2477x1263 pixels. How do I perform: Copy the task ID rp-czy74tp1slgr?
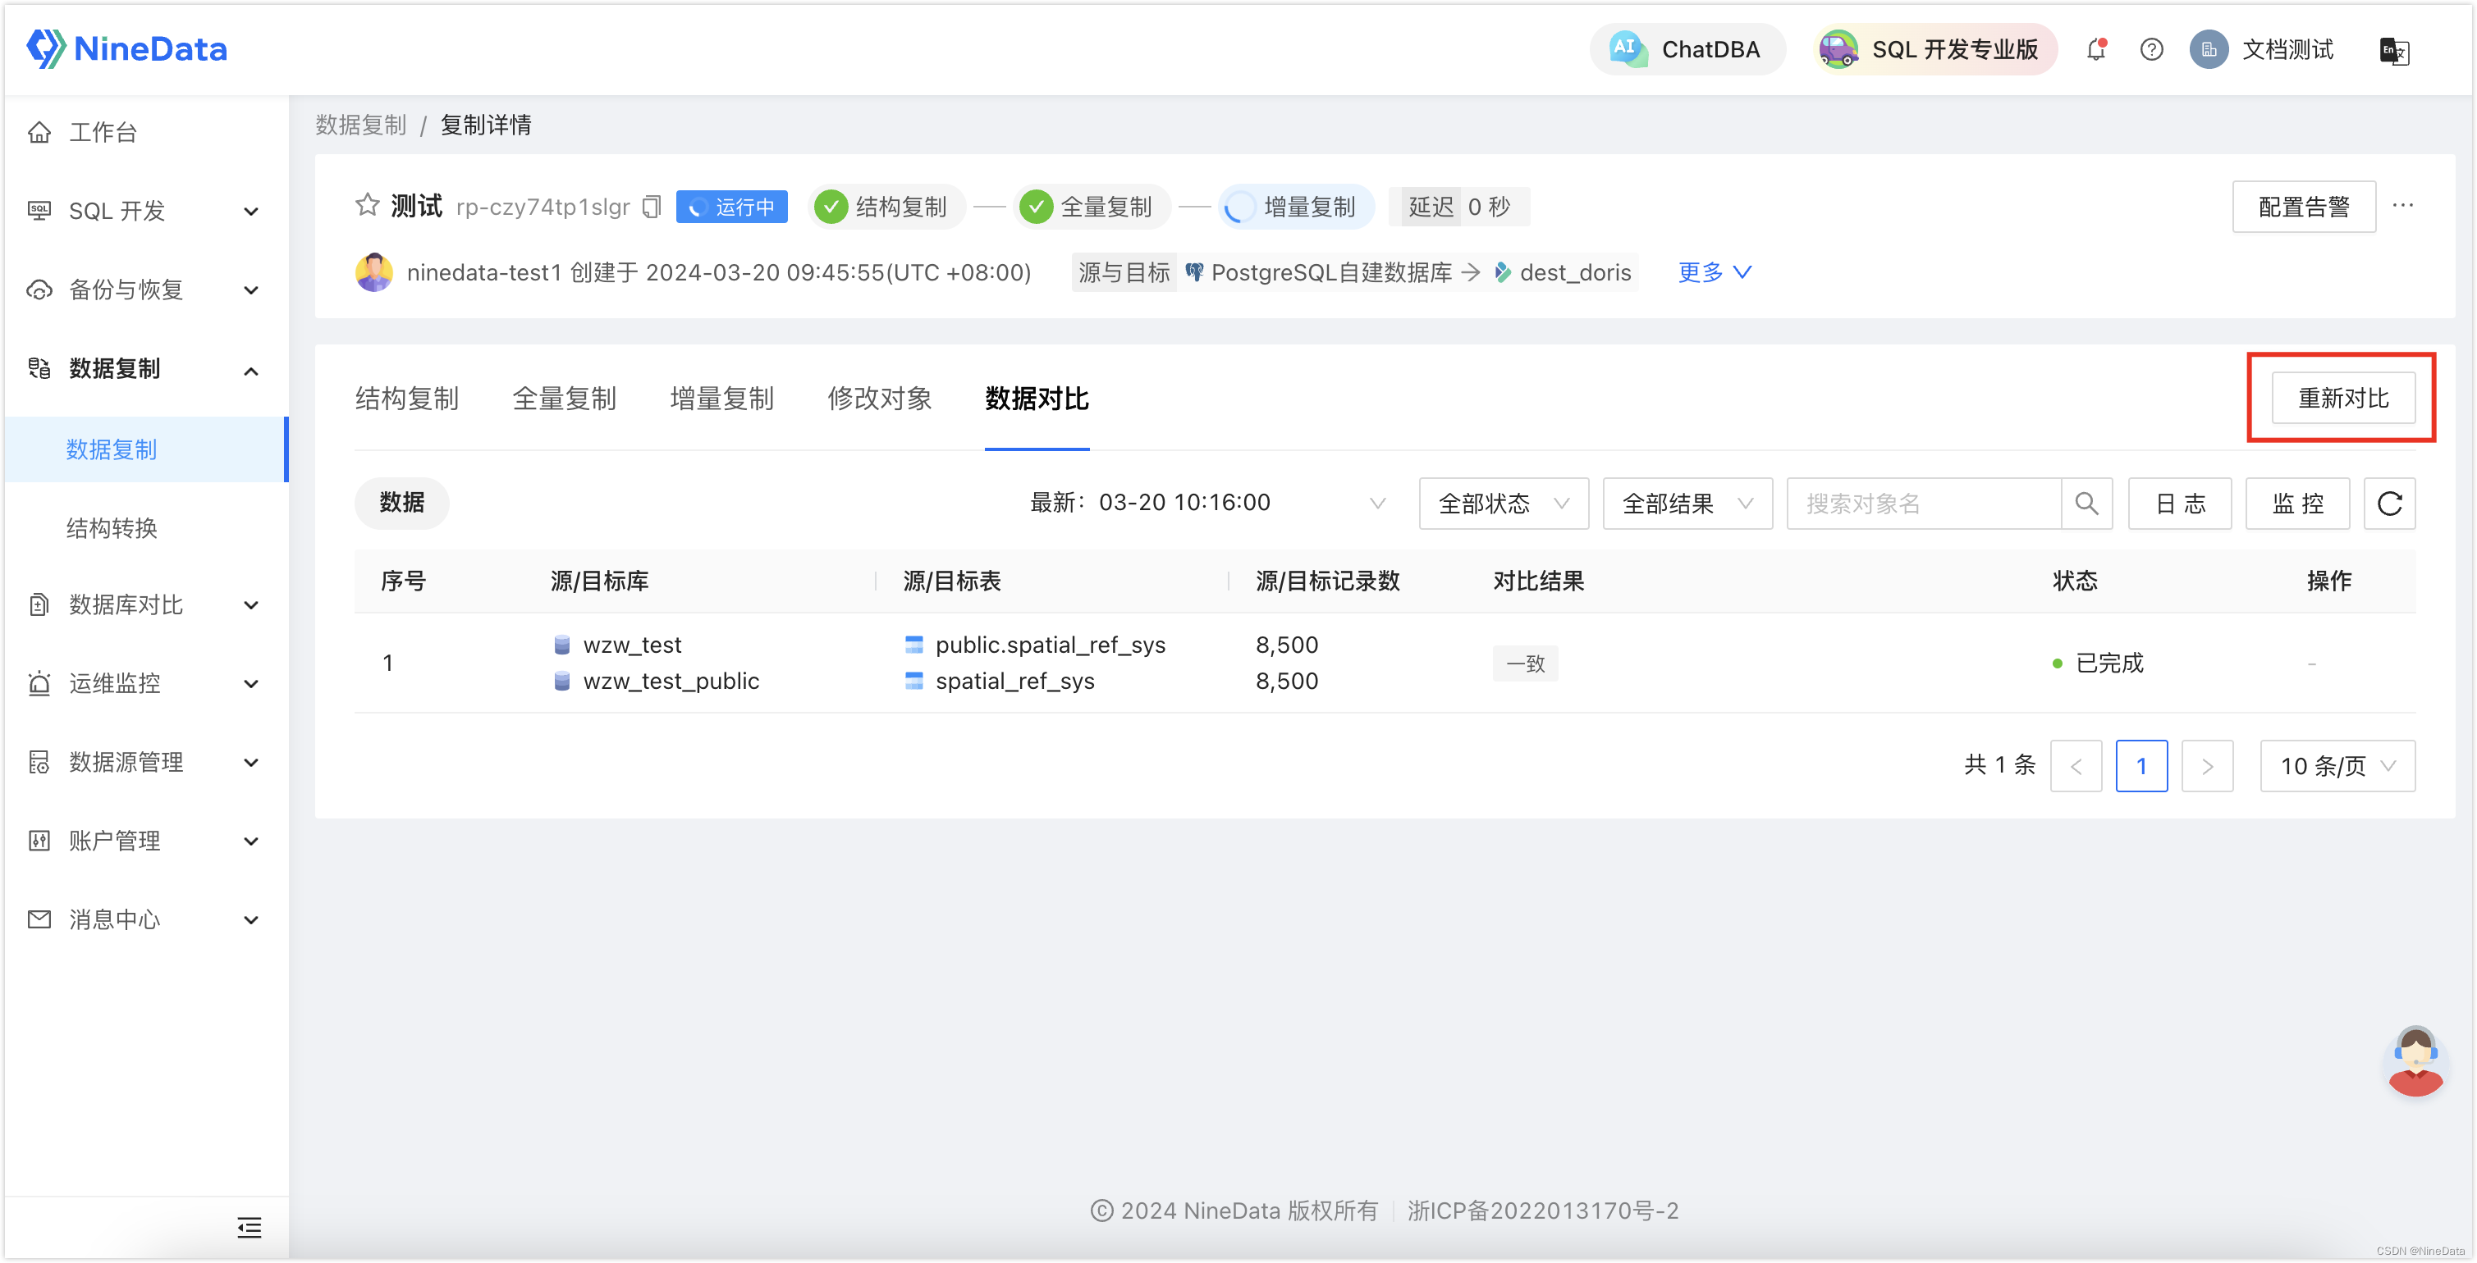click(650, 206)
